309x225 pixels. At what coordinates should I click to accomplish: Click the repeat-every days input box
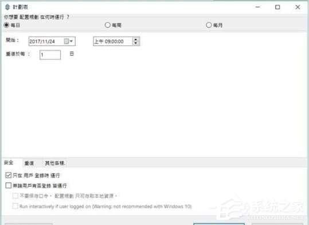pyautogui.click(x=50, y=55)
